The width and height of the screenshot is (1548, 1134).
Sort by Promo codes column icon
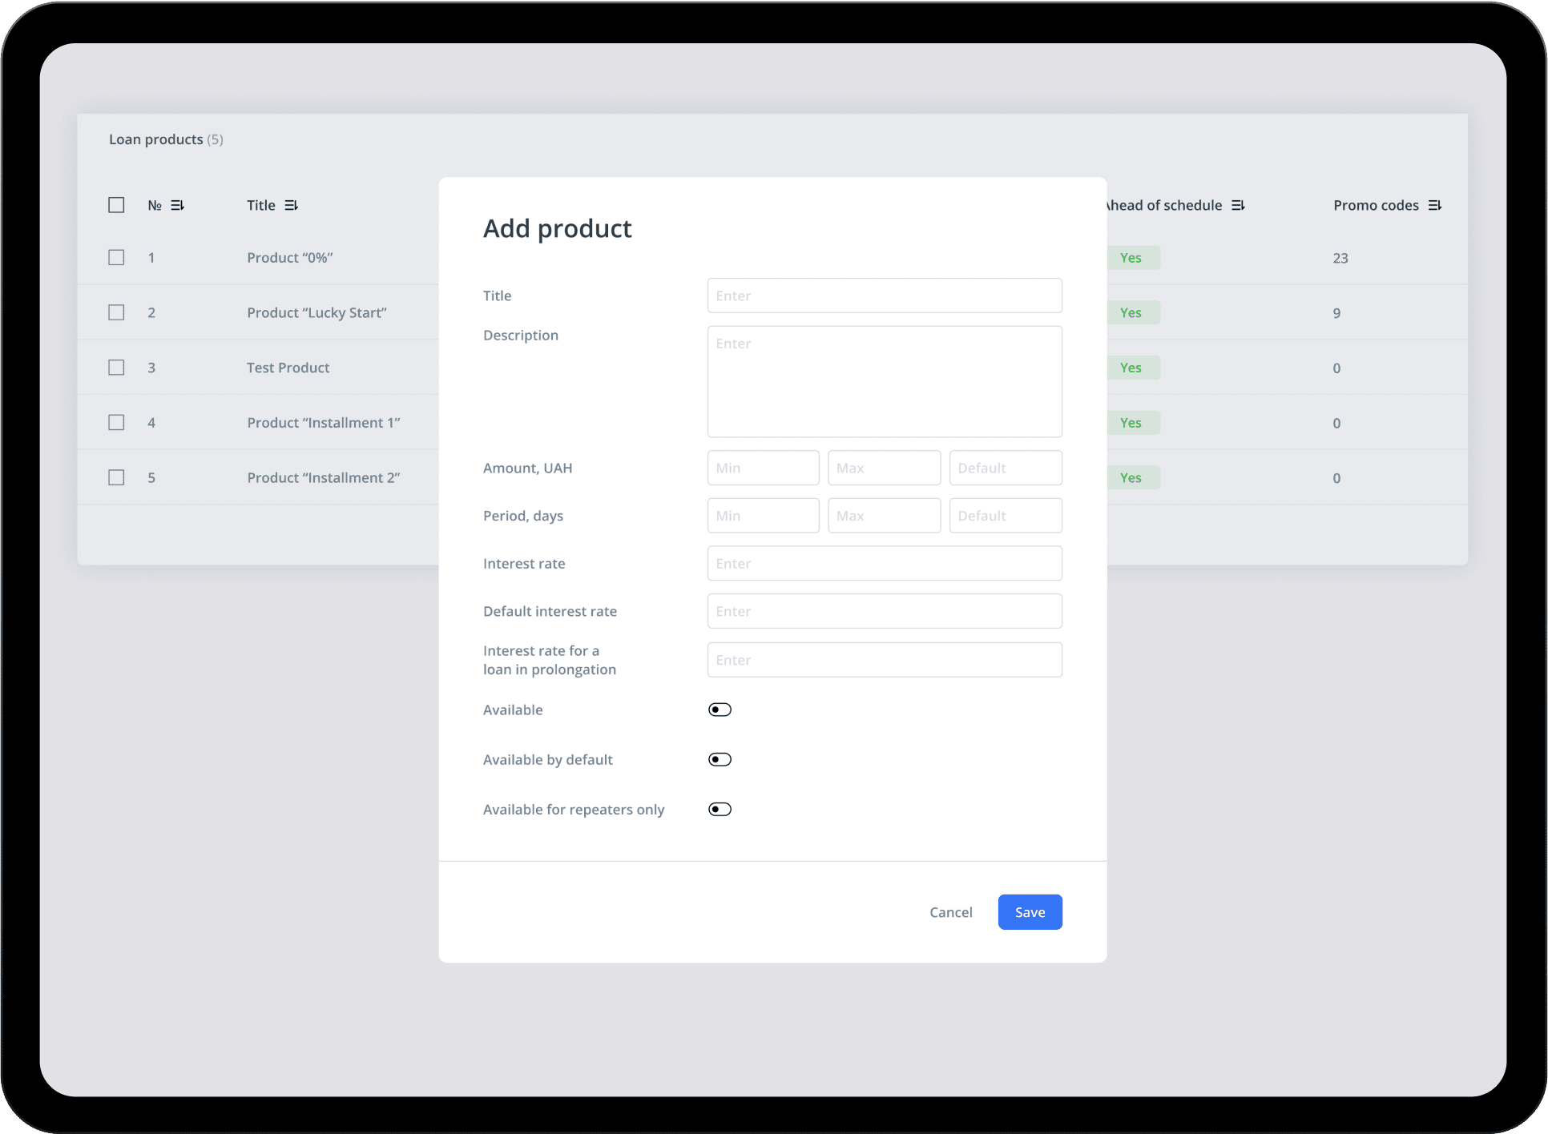click(1435, 206)
